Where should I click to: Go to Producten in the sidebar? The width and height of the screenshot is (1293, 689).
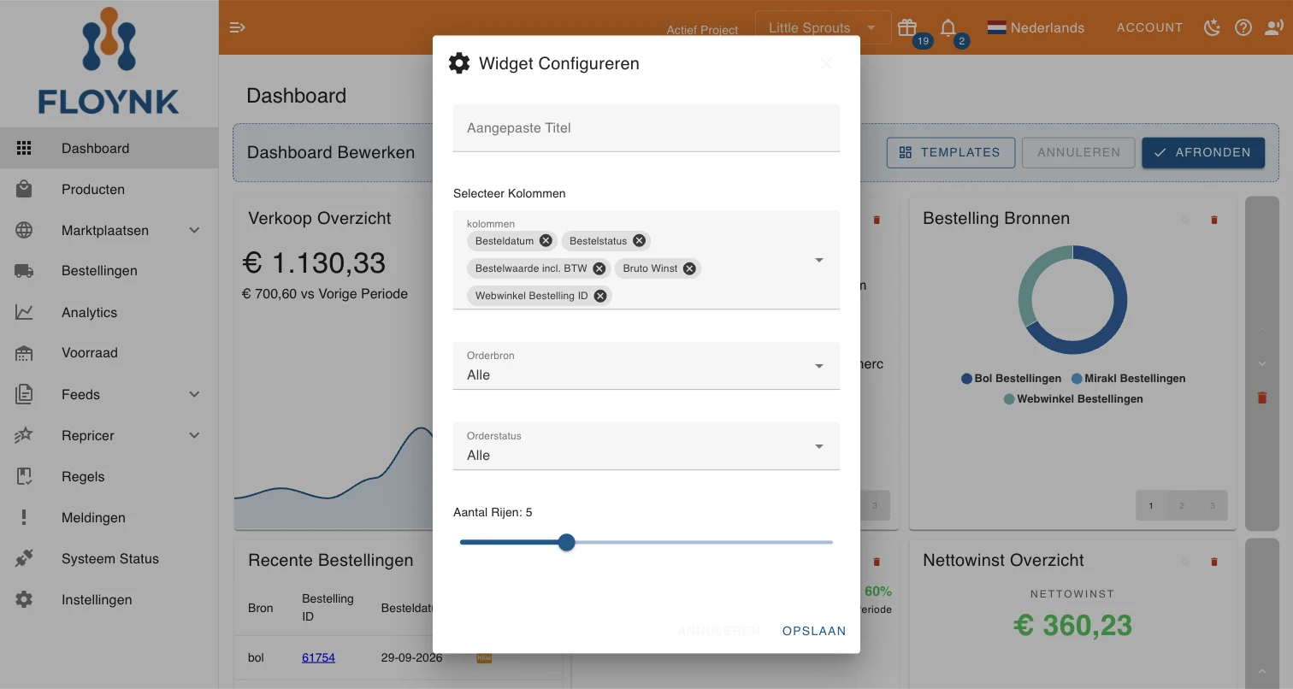click(109, 189)
